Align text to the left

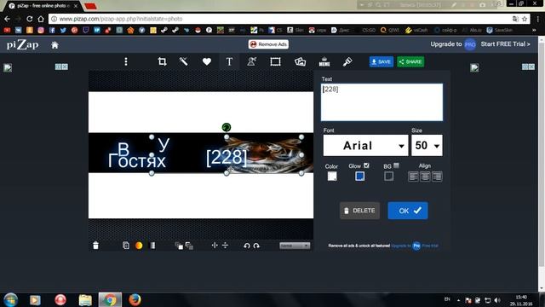click(413, 177)
